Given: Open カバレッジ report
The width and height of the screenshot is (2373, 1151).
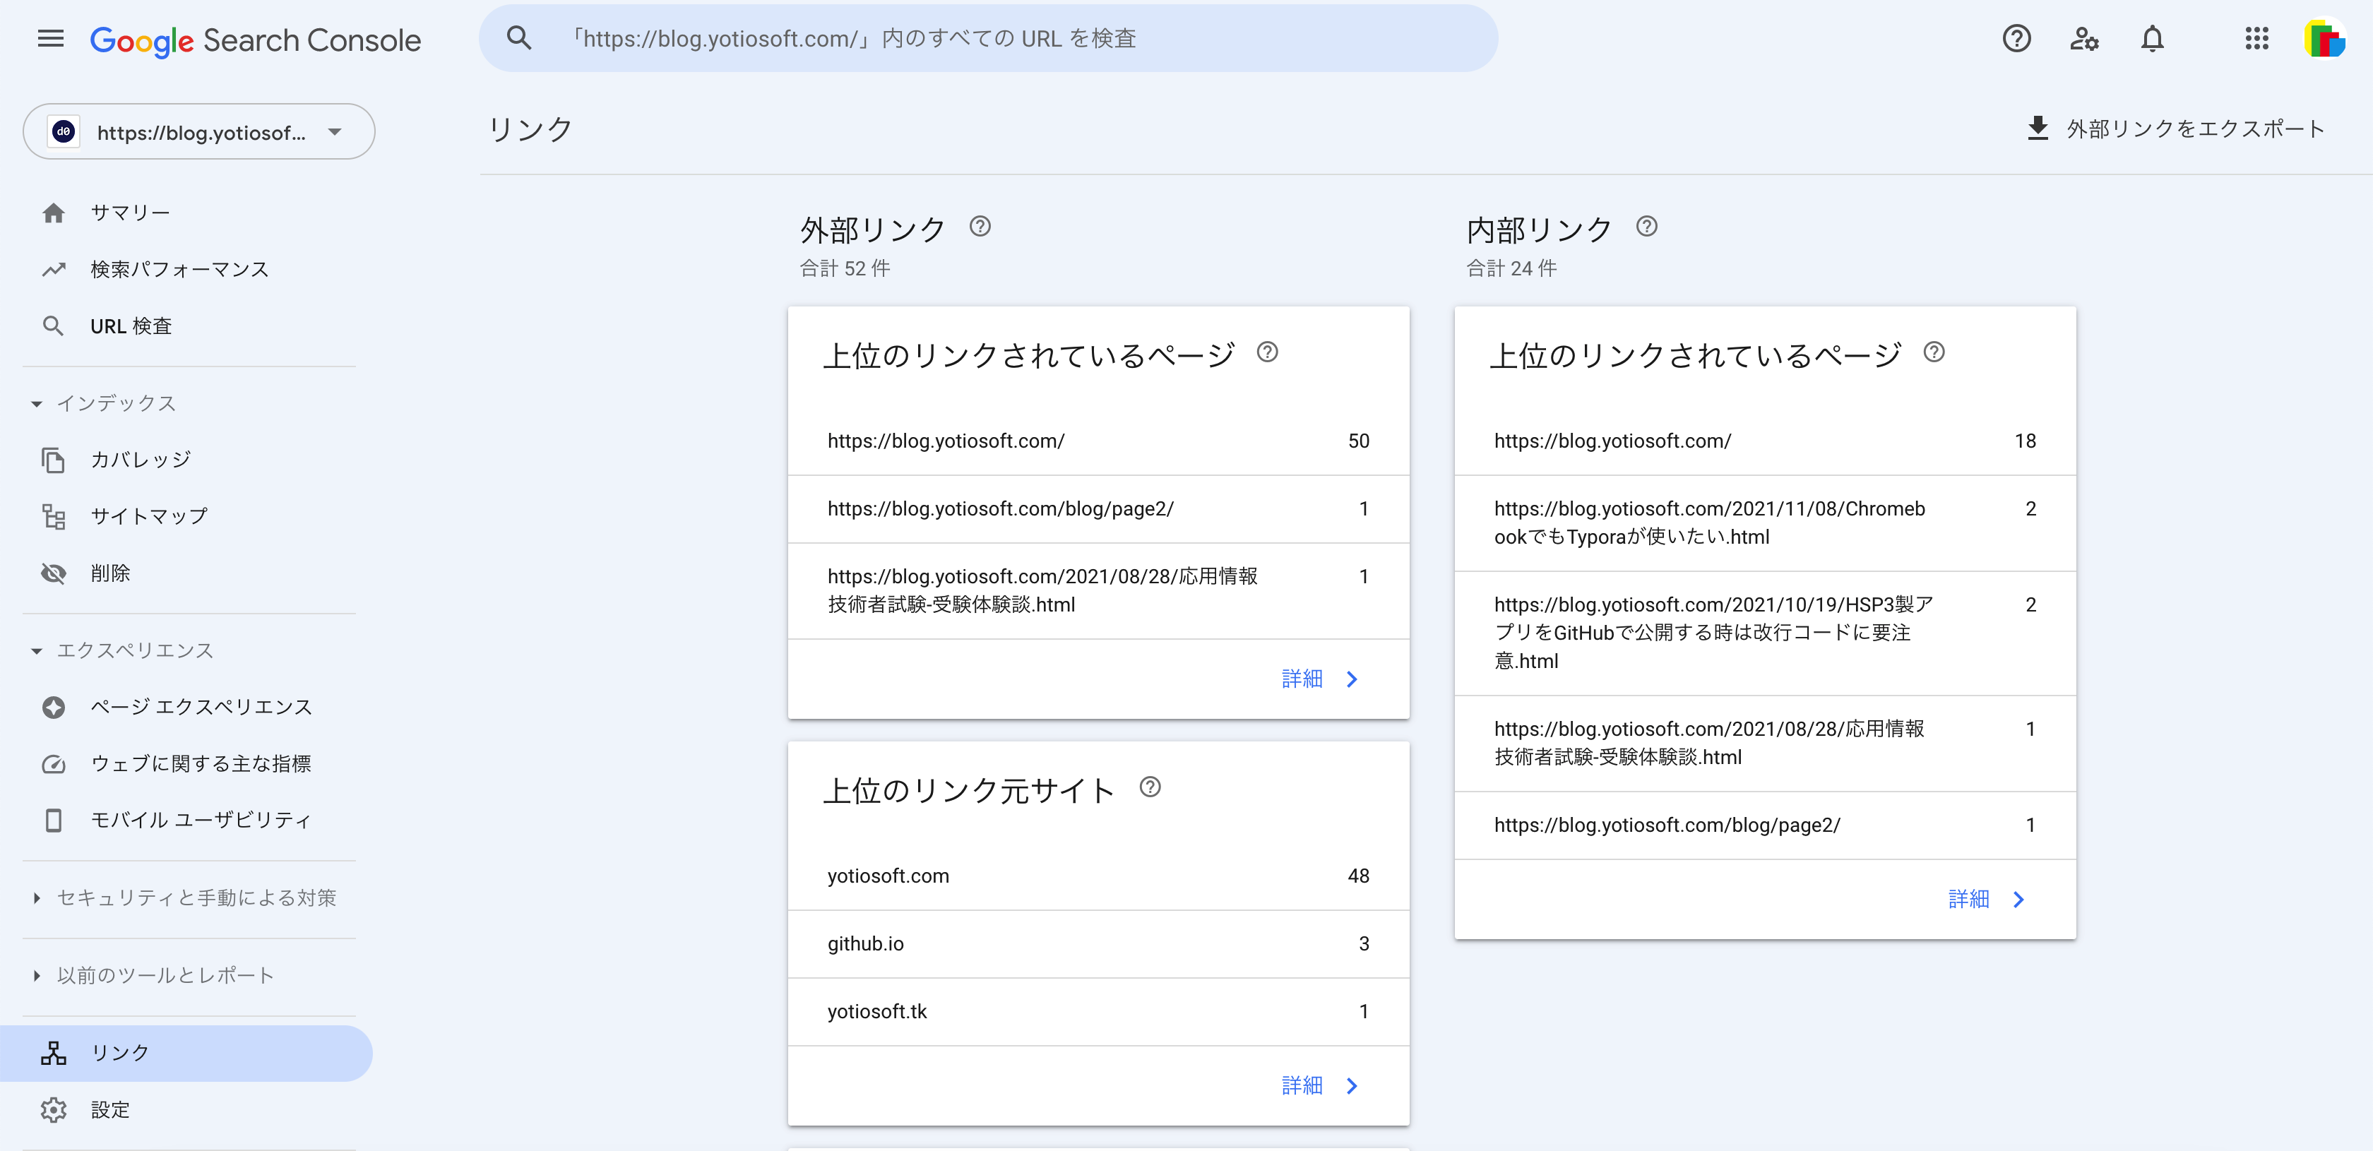Looking at the screenshot, I should 187,460.
